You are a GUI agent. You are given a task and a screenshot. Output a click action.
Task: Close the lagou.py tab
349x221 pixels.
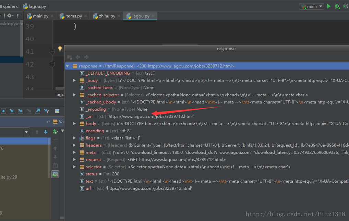pos(153,16)
